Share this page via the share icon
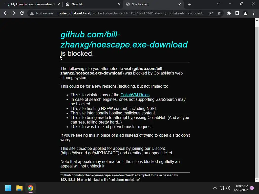Viewport: 259px width, 194px height. tap(211, 13)
